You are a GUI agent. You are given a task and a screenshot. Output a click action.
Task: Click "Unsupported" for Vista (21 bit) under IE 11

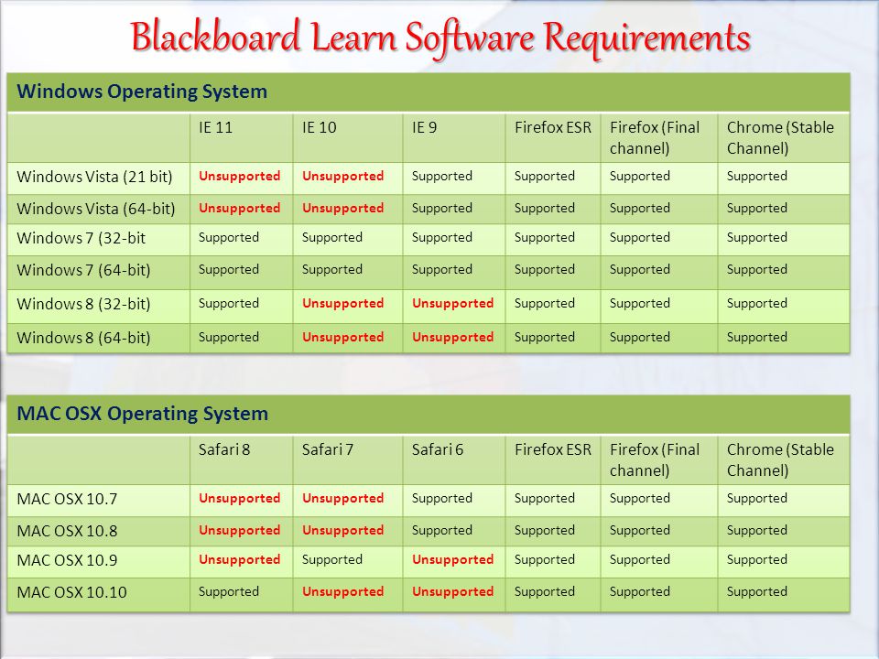click(239, 177)
